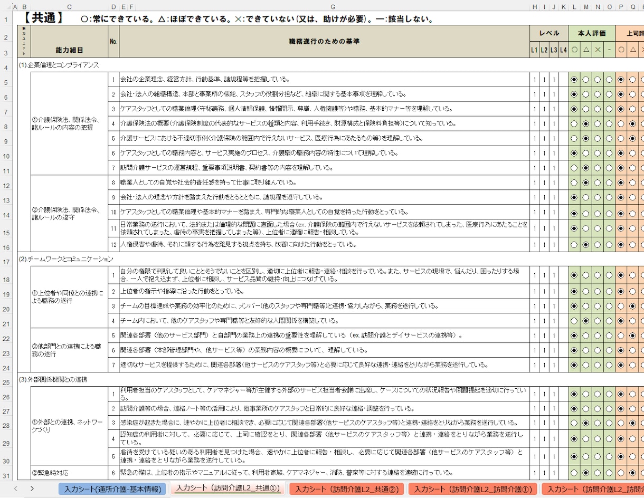
Task: Open the 入力シート(通所介護-基本情報) sheet tab
Action: (x=112, y=489)
